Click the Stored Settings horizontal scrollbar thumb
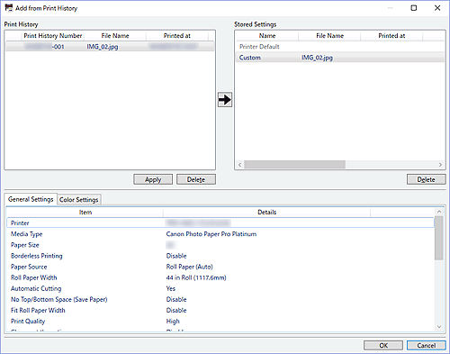Screen dimensions: 450x354 pos(294,165)
